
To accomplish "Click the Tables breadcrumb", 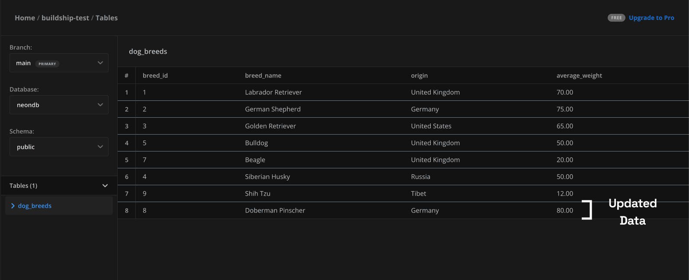I will click(106, 18).
